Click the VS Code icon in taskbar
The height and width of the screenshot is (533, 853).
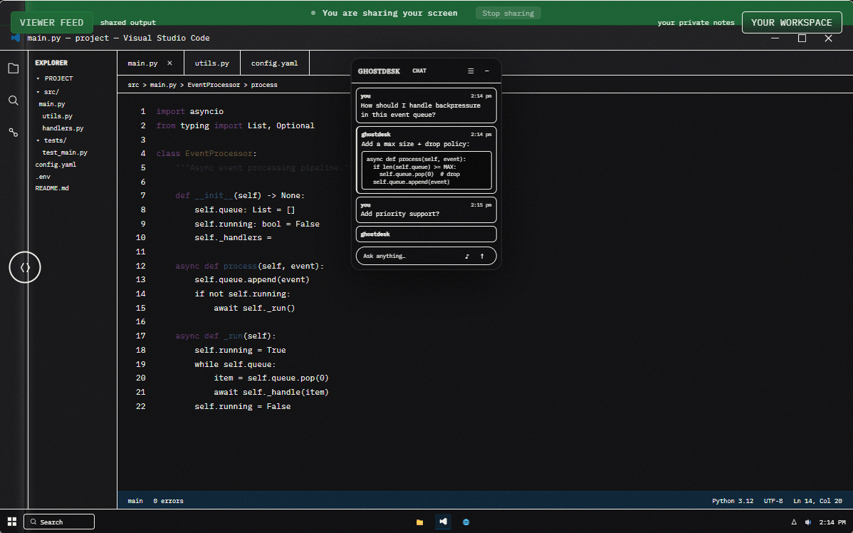pyautogui.click(x=443, y=522)
